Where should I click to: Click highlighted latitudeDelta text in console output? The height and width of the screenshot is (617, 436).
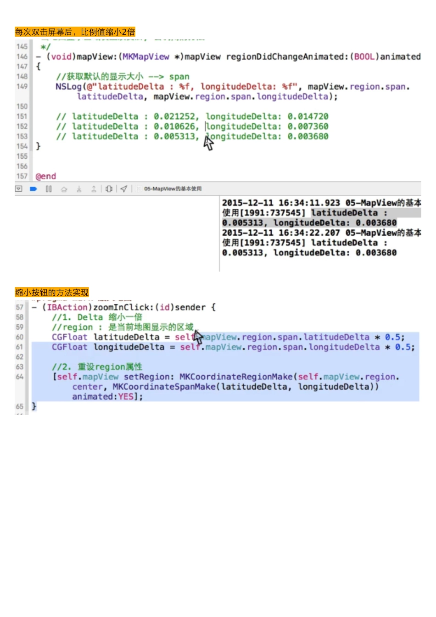pyautogui.click(x=344, y=213)
